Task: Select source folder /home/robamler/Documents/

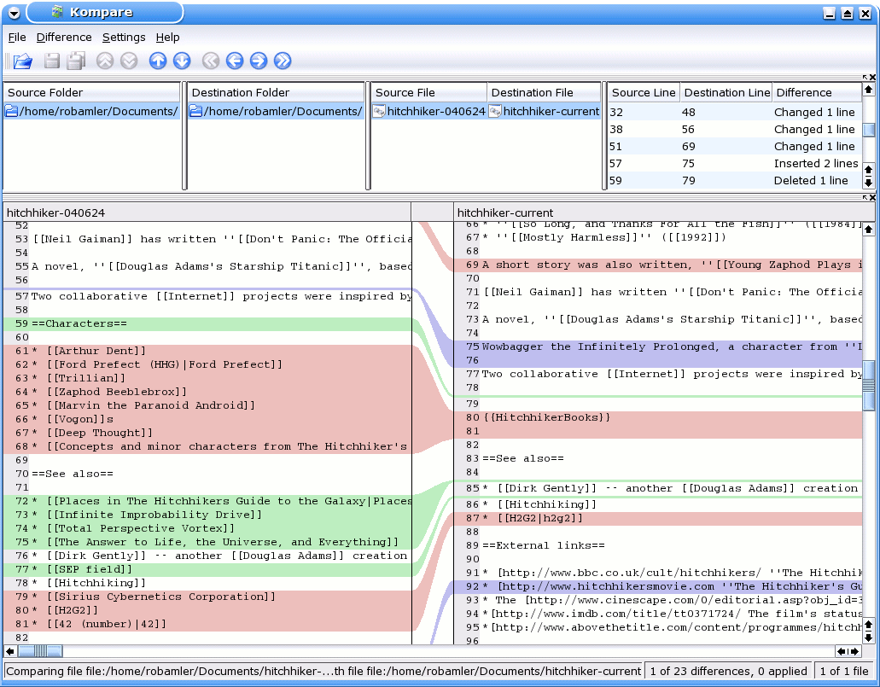Action: (x=92, y=111)
